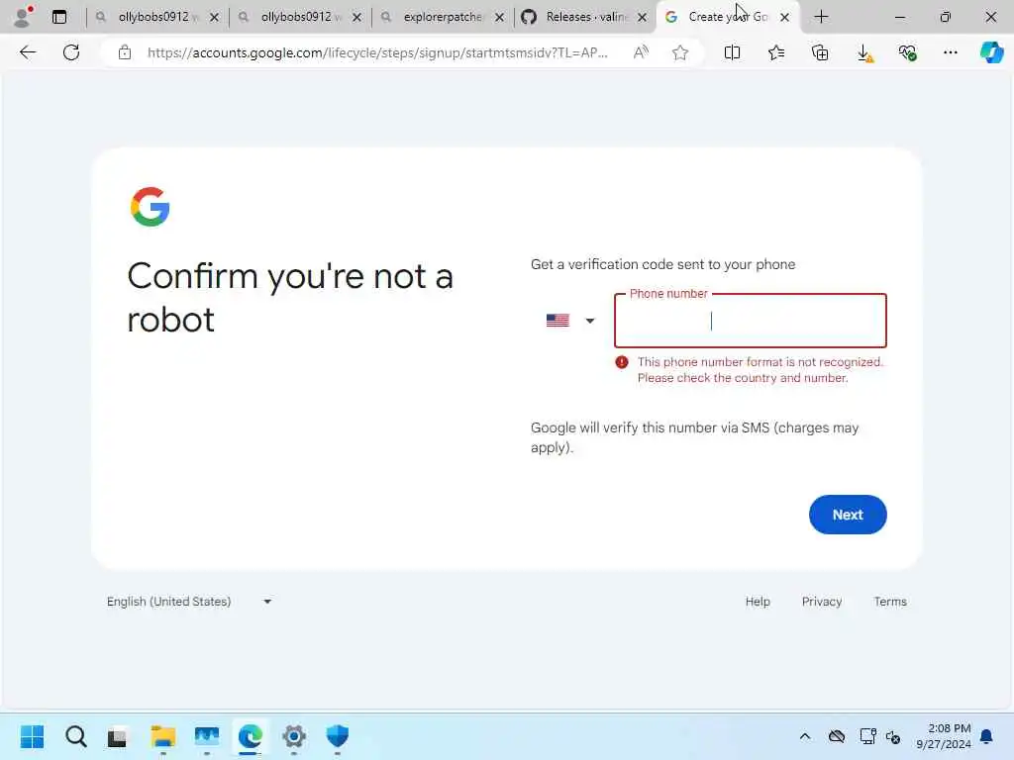The image size is (1014, 760).
Task: Click the browser back arrow
Action: pos(28,52)
